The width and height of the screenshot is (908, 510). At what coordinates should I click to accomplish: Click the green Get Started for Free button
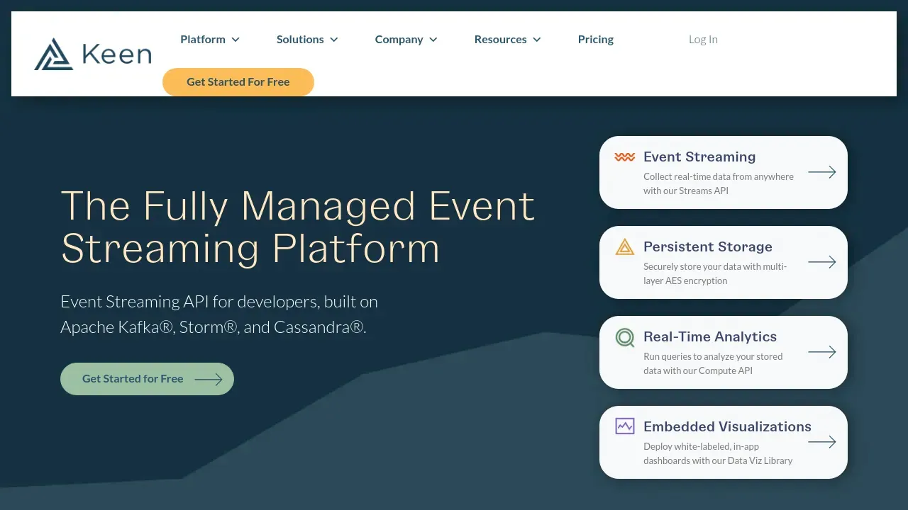coord(147,379)
